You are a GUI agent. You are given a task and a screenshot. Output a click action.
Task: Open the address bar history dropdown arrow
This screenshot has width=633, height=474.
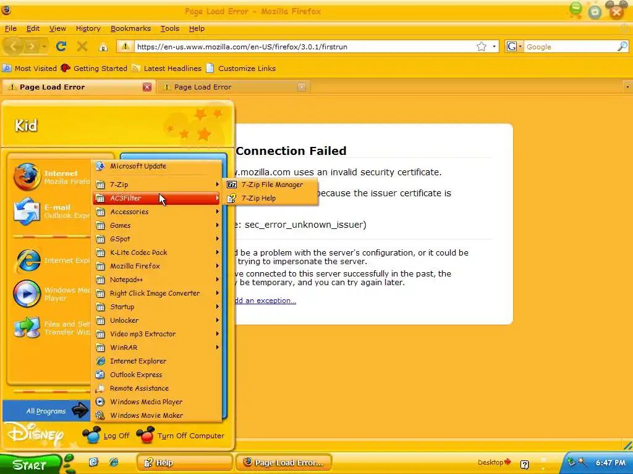[494, 47]
